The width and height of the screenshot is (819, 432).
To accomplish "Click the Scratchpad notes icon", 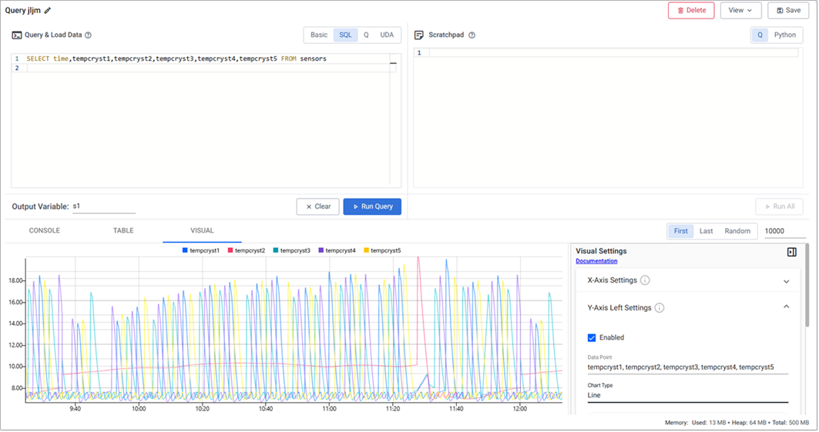I will pyautogui.click(x=419, y=35).
